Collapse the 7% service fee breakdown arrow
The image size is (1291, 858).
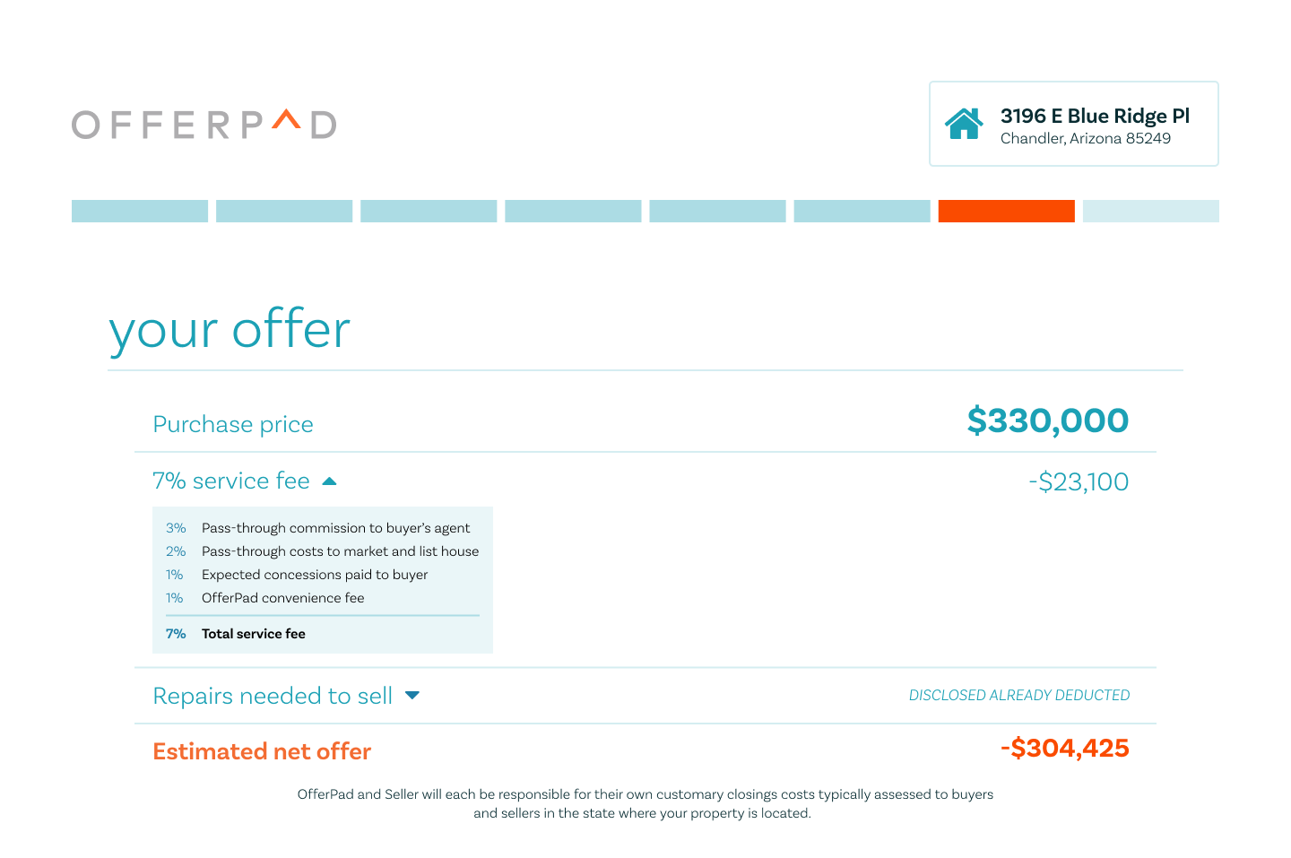point(329,481)
